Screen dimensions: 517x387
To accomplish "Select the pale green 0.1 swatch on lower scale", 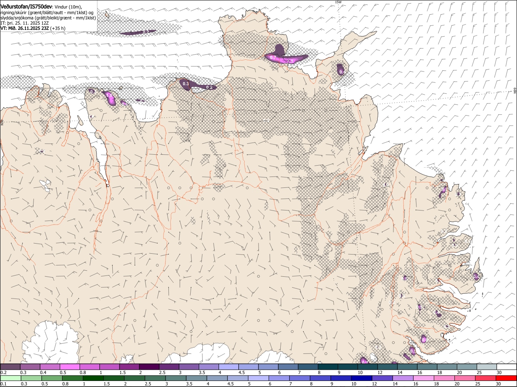I will 11,378.
